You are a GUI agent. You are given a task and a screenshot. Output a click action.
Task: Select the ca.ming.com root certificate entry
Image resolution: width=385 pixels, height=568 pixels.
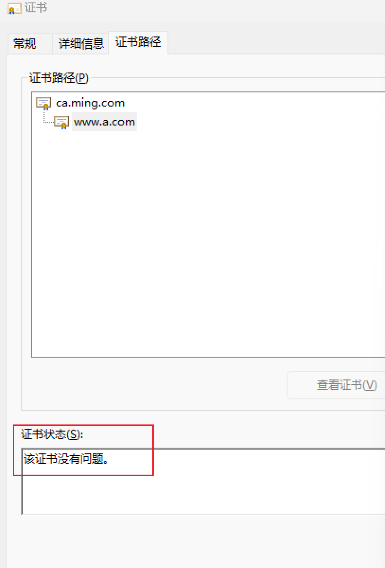click(x=90, y=103)
